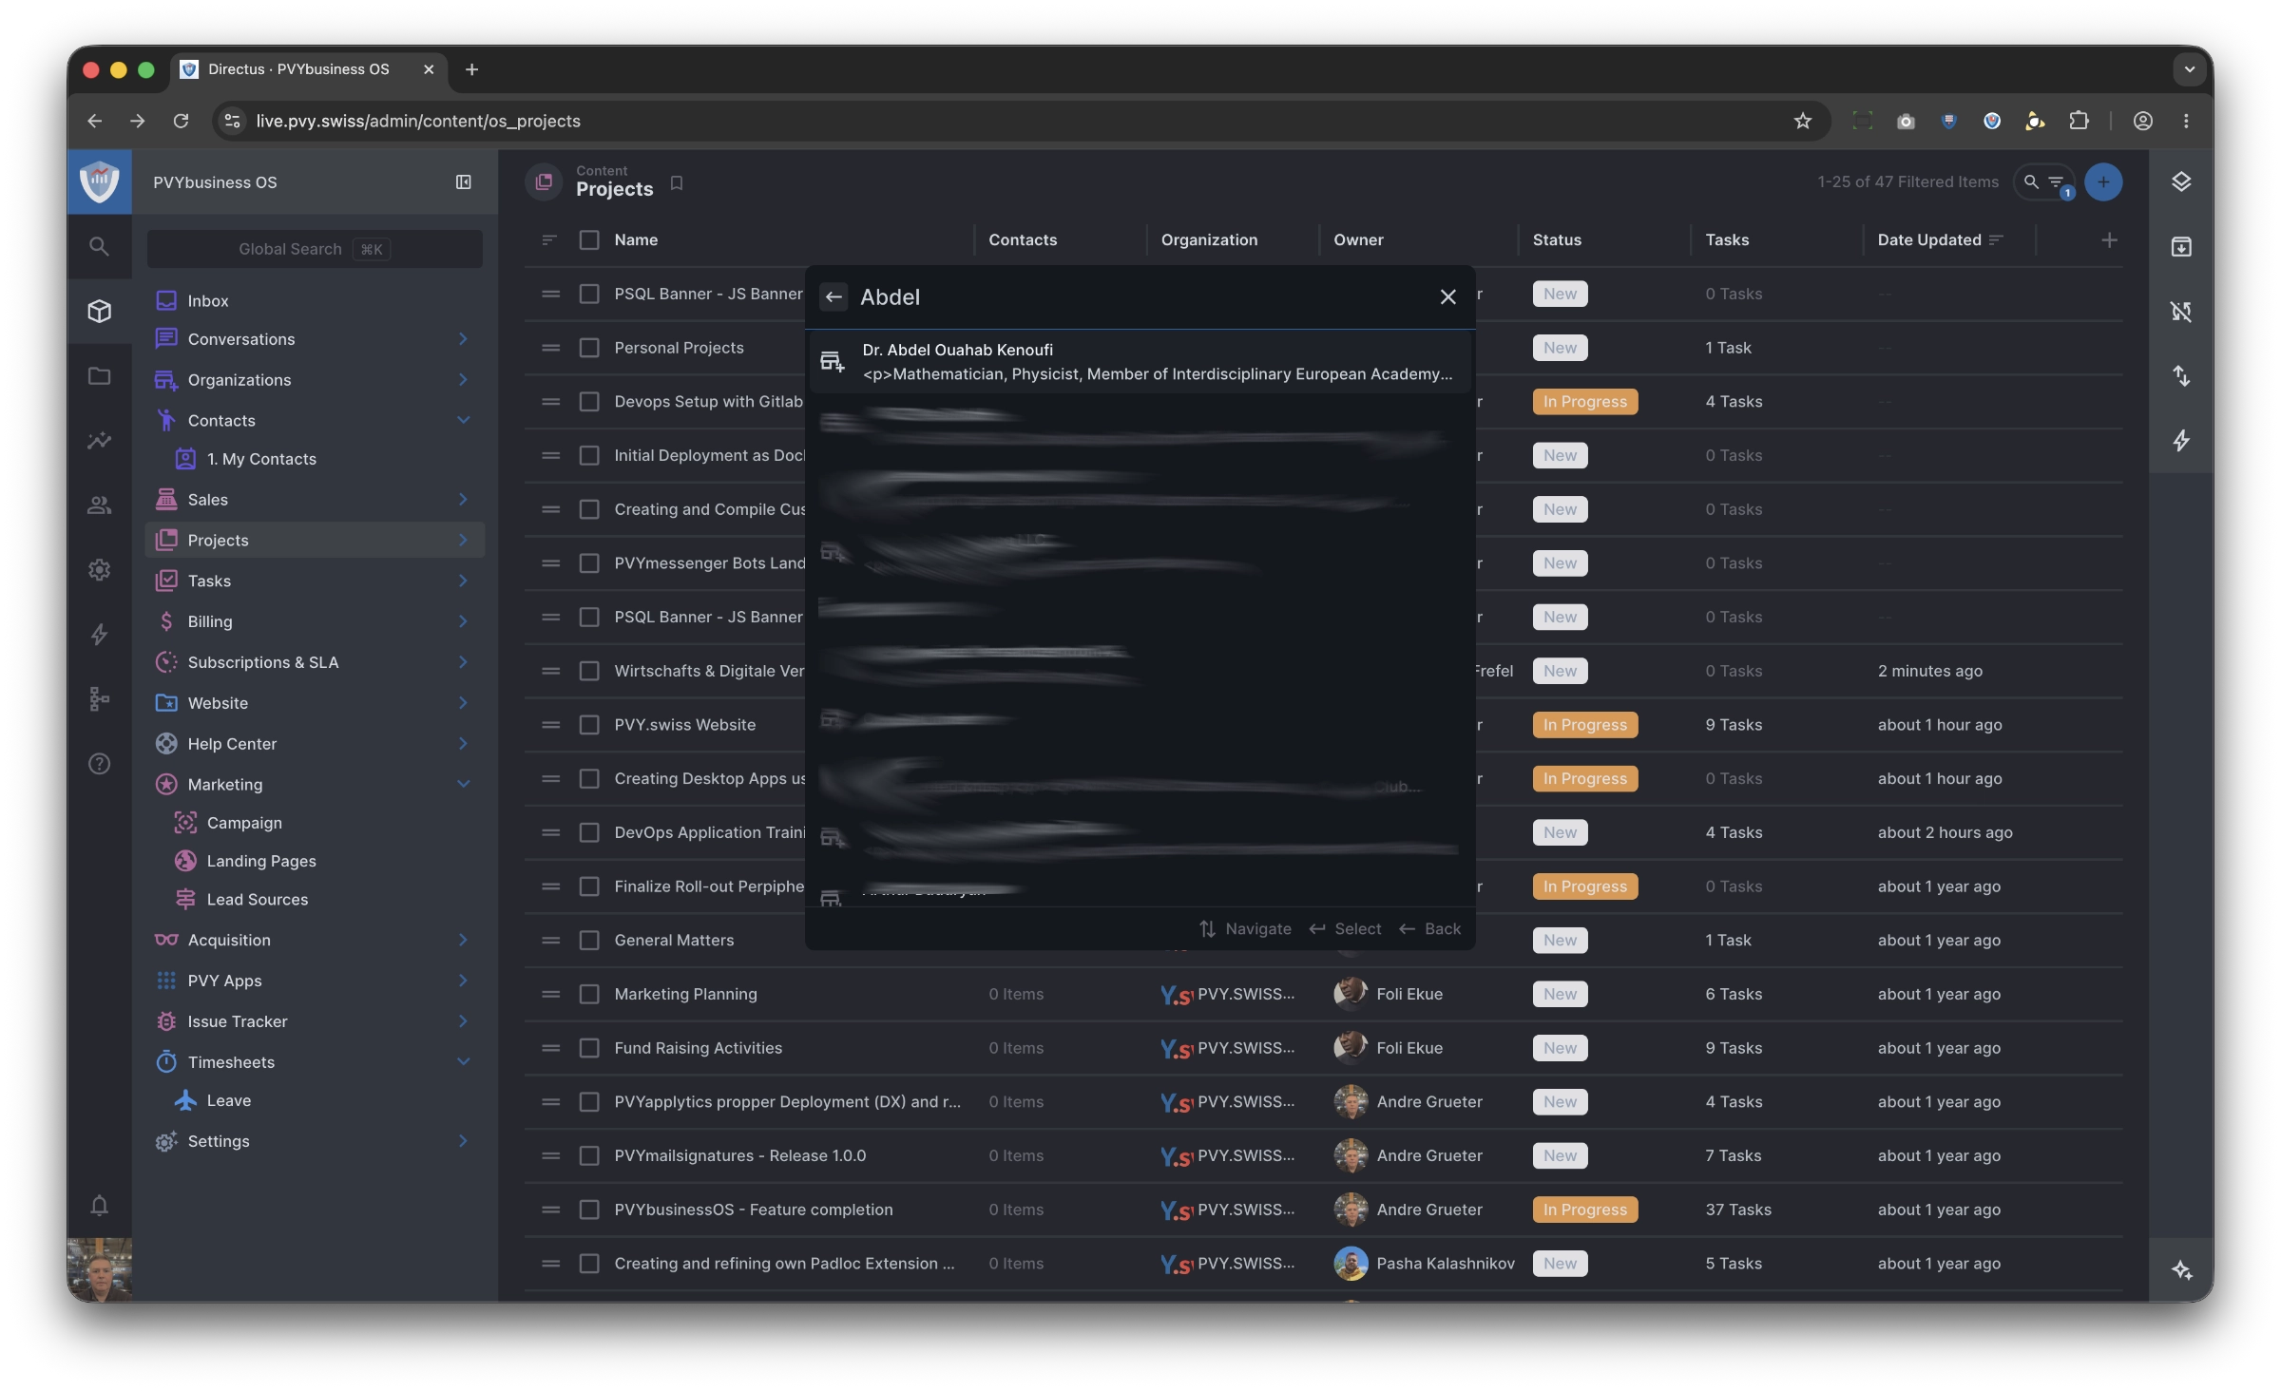2281x1391 pixels.
Task: Click the Abdel search text field
Action: pos(1140,297)
